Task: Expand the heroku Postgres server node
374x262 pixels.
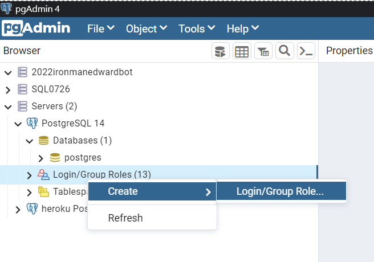Action: pyautogui.click(x=18, y=210)
